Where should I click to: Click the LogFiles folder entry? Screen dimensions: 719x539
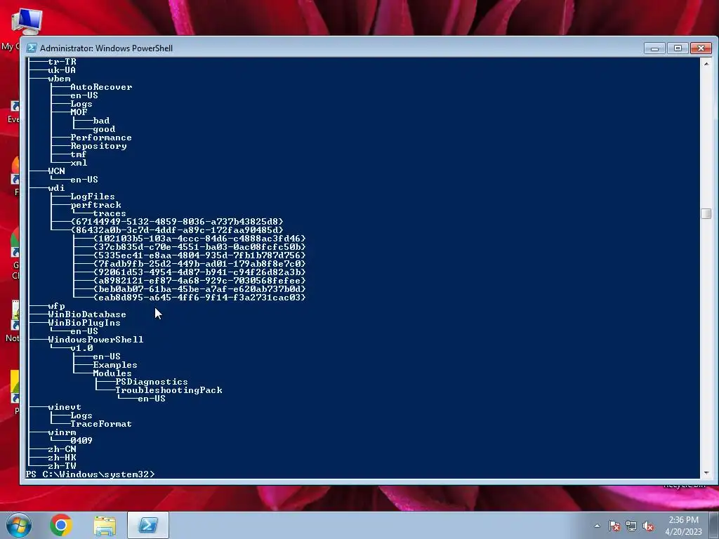(x=93, y=197)
